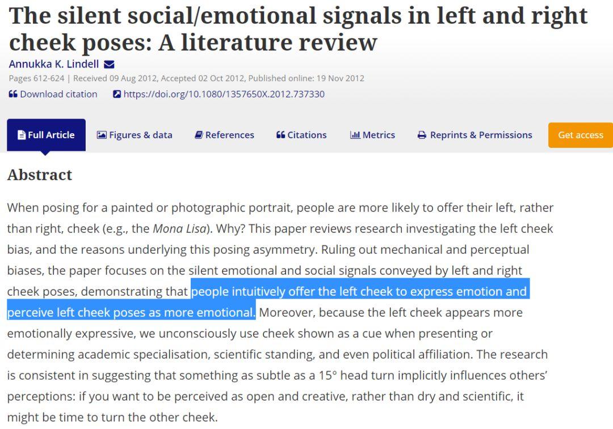Click the Download citation link

58,94
